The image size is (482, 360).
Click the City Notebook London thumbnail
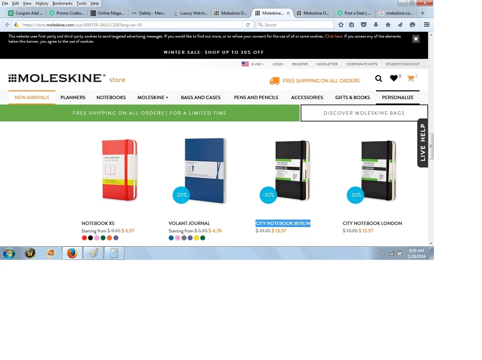378,171
